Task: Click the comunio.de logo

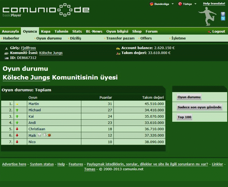Action: 46,10
